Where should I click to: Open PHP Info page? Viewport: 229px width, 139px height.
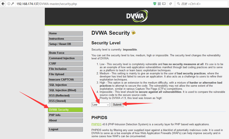tap(65, 115)
